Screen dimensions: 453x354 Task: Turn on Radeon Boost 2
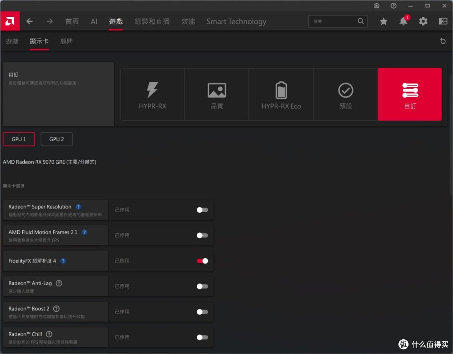click(202, 312)
